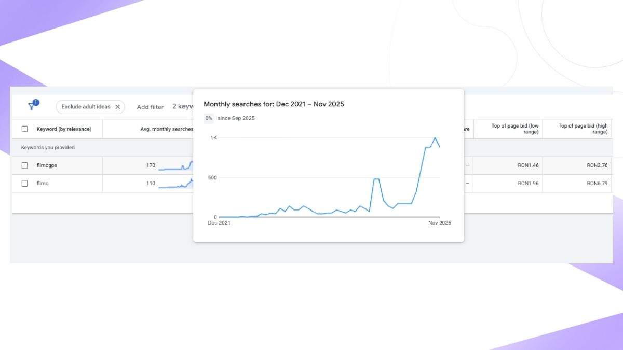Open the filter funnel icon
Screen dimensions: 623x350
tap(32, 105)
